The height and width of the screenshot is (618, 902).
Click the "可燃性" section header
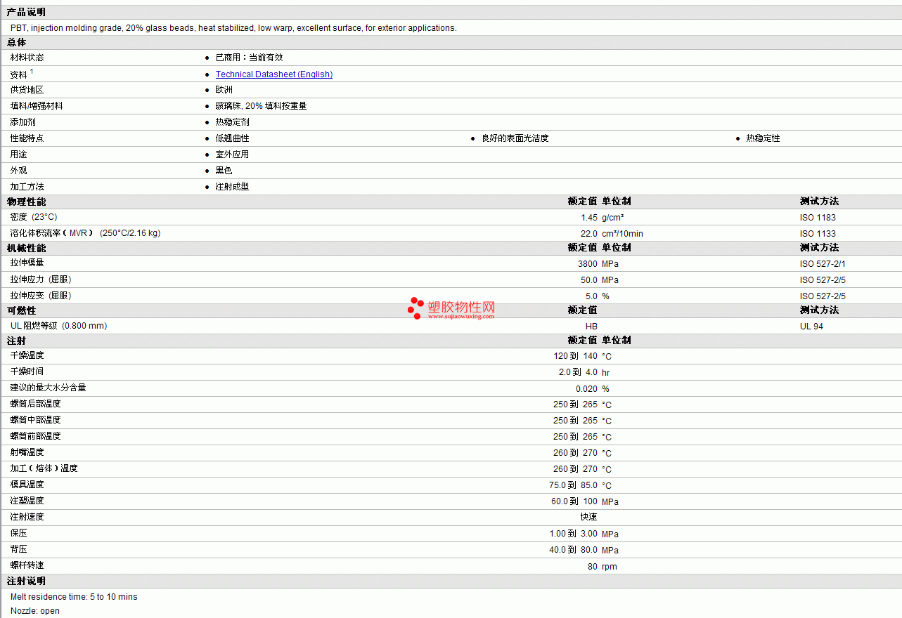coord(21,310)
